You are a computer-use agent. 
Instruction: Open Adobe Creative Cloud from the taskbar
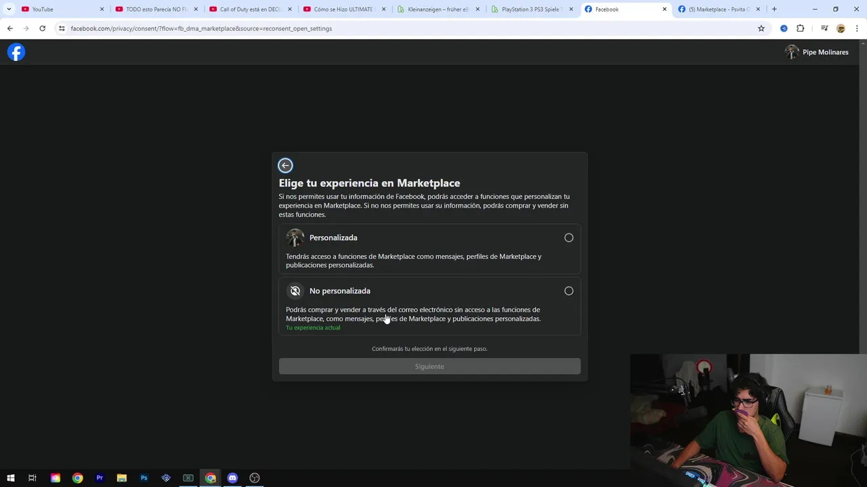pyautogui.click(x=56, y=478)
